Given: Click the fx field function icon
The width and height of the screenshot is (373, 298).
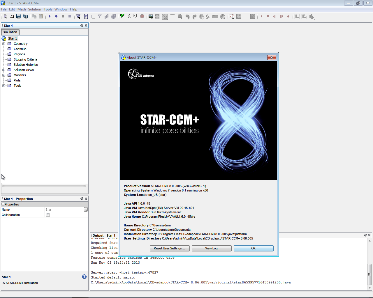Looking at the screenshot, I should pyautogui.click(x=208, y=17).
